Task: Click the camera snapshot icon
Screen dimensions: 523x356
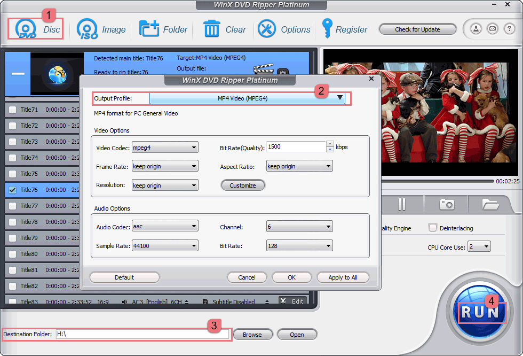Action: 446,204
